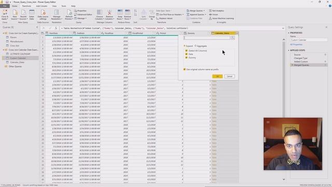This screenshot has width=332, height=187.
Task: Collapse the Queries pane arrow
Action: point(37,27)
